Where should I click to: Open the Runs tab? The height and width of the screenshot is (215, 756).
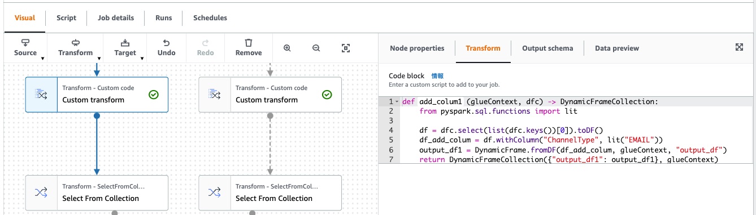pos(164,17)
